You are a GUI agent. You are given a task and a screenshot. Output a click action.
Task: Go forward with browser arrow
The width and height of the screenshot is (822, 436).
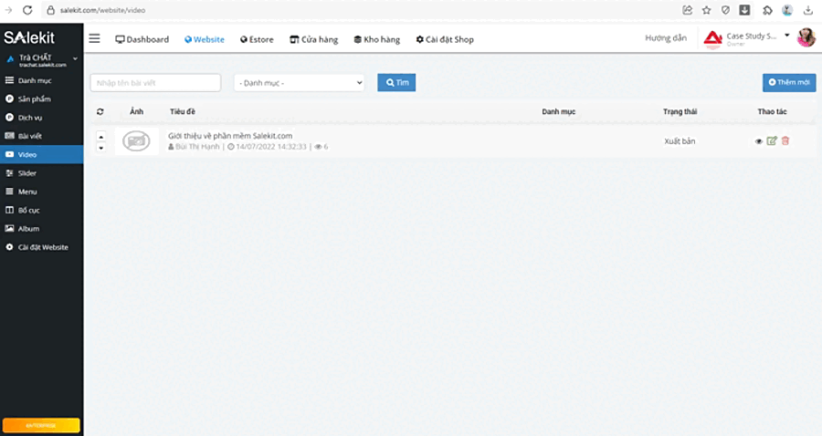pos(8,10)
